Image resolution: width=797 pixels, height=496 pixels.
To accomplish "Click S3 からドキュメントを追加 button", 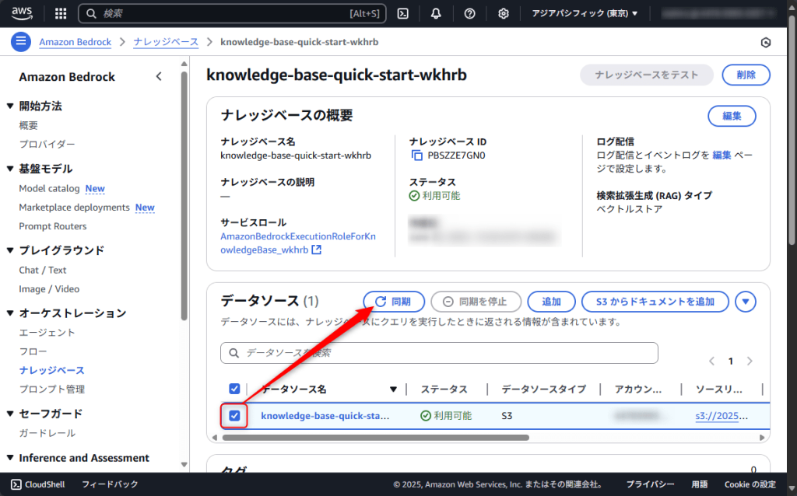I will pyautogui.click(x=655, y=302).
